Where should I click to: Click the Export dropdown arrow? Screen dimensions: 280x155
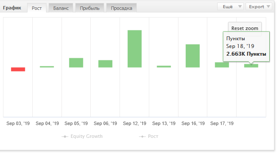(268, 6)
